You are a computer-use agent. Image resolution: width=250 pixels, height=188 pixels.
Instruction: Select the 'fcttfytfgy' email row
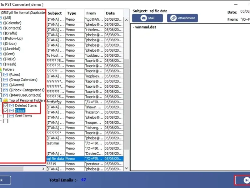pos(85,102)
